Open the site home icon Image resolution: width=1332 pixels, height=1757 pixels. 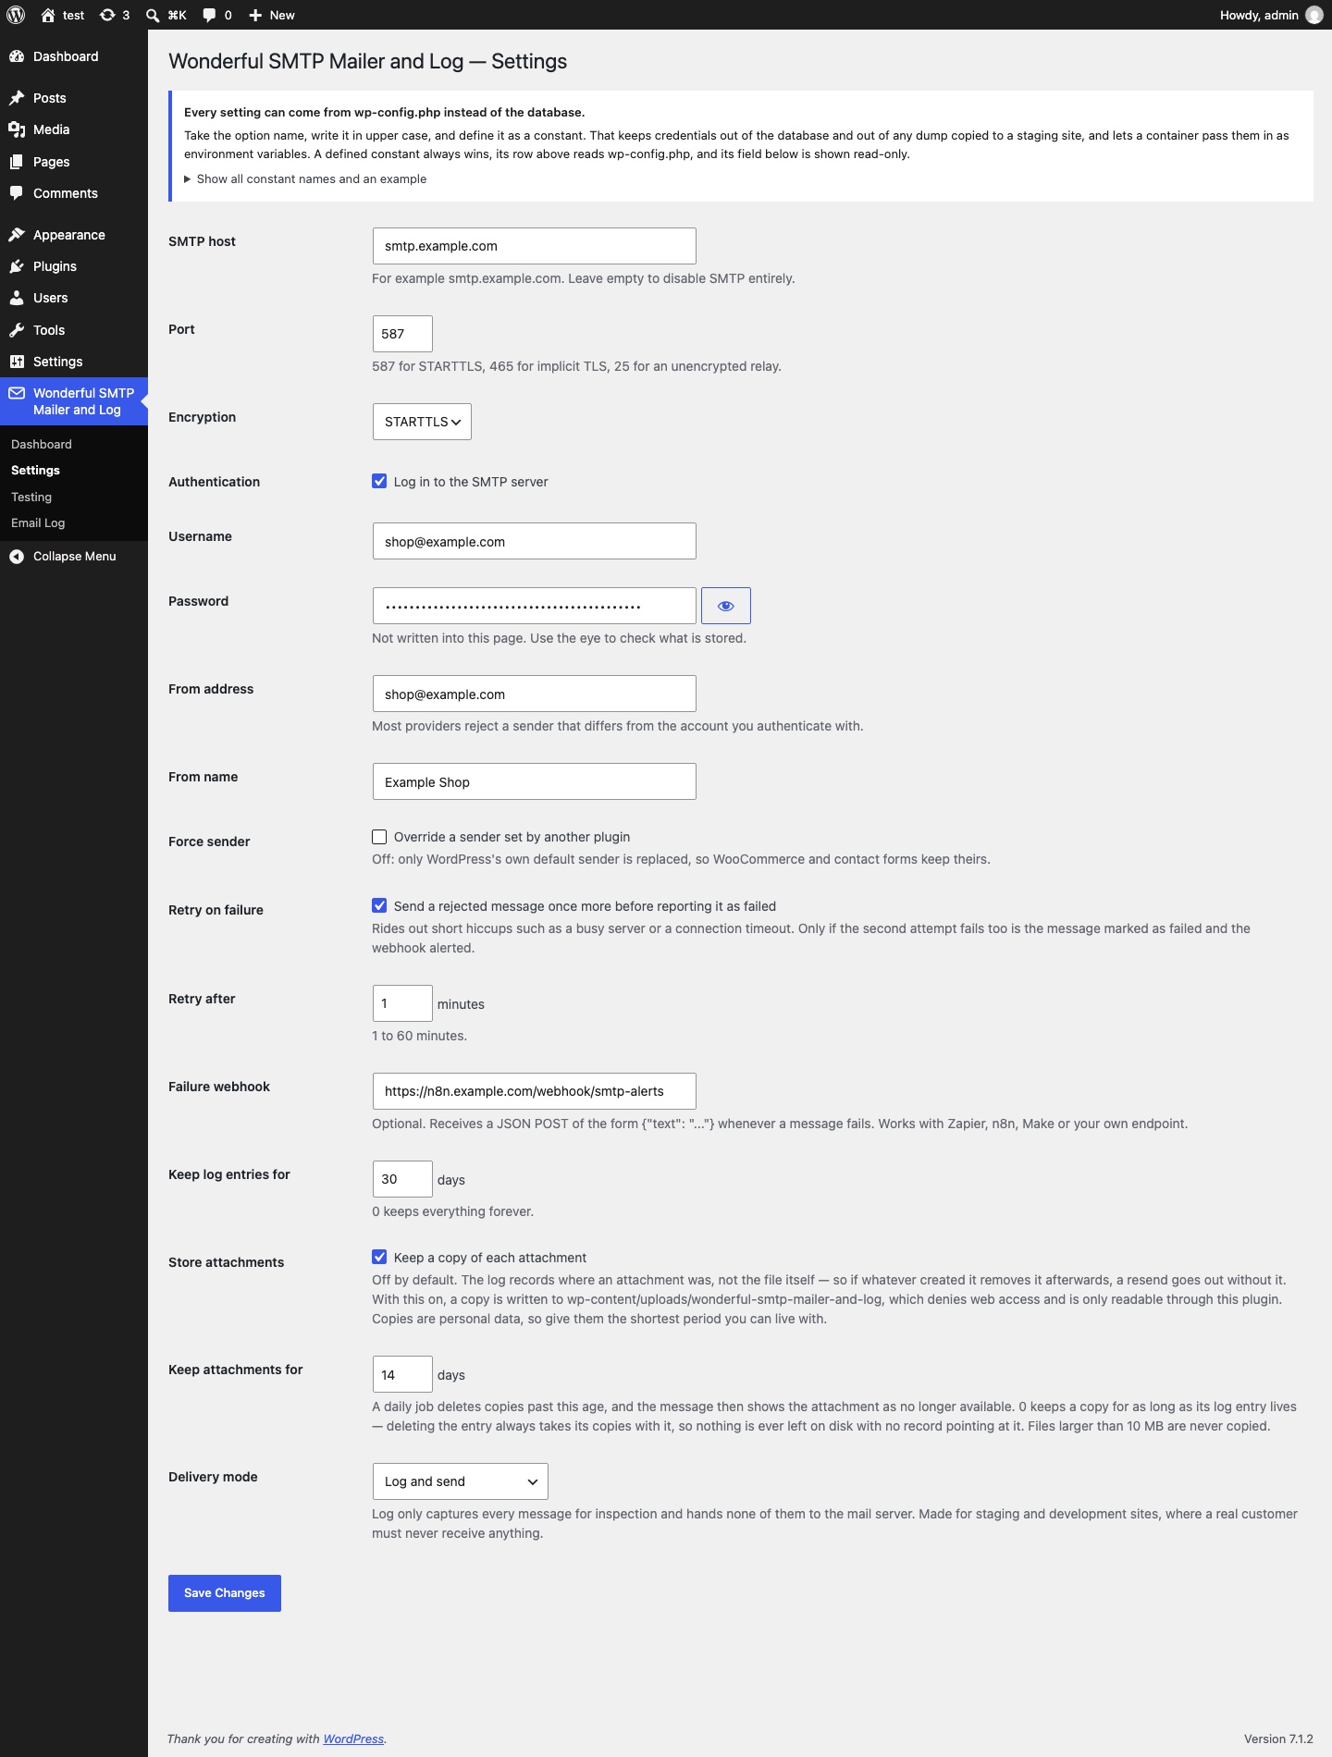(x=48, y=15)
